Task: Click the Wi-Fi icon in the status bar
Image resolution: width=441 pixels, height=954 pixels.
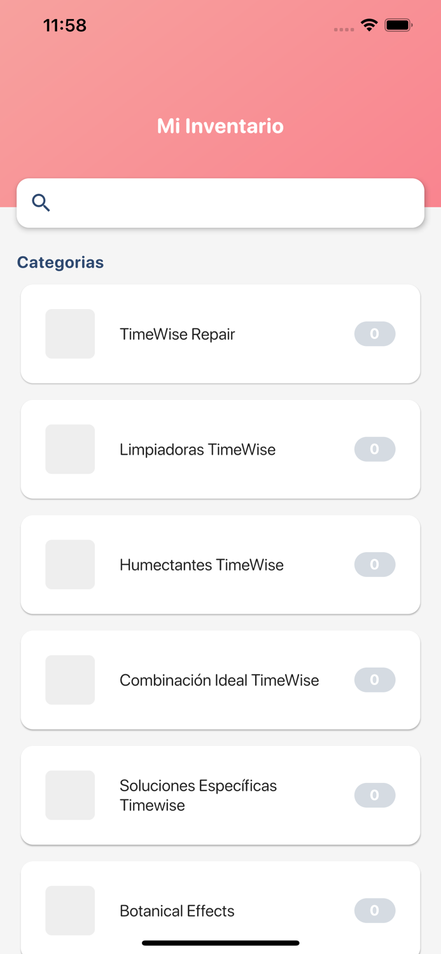Action: click(370, 25)
